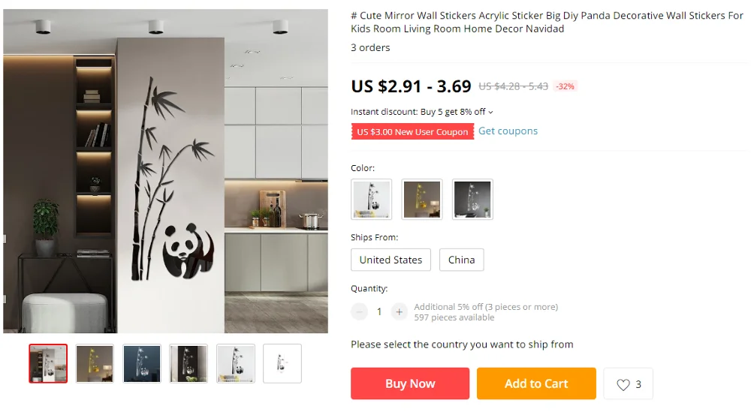The width and height of the screenshot is (751, 412).
Task: Choose the gold bamboo color option
Action: (x=422, y=200)
